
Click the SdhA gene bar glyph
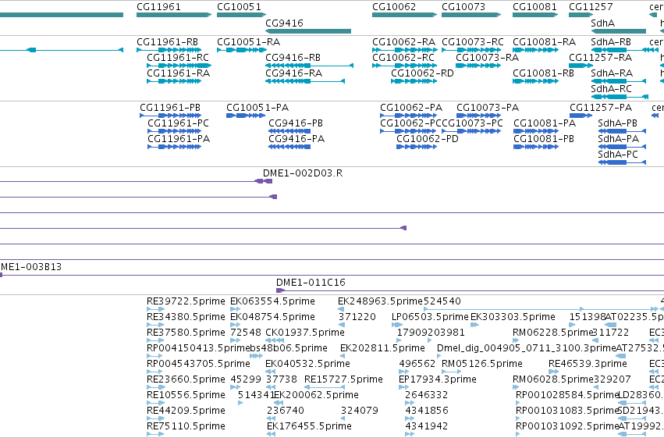click(x=619, y=31)
